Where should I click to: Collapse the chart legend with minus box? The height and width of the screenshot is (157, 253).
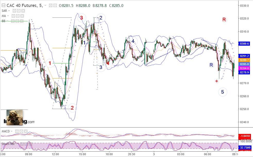3,6
